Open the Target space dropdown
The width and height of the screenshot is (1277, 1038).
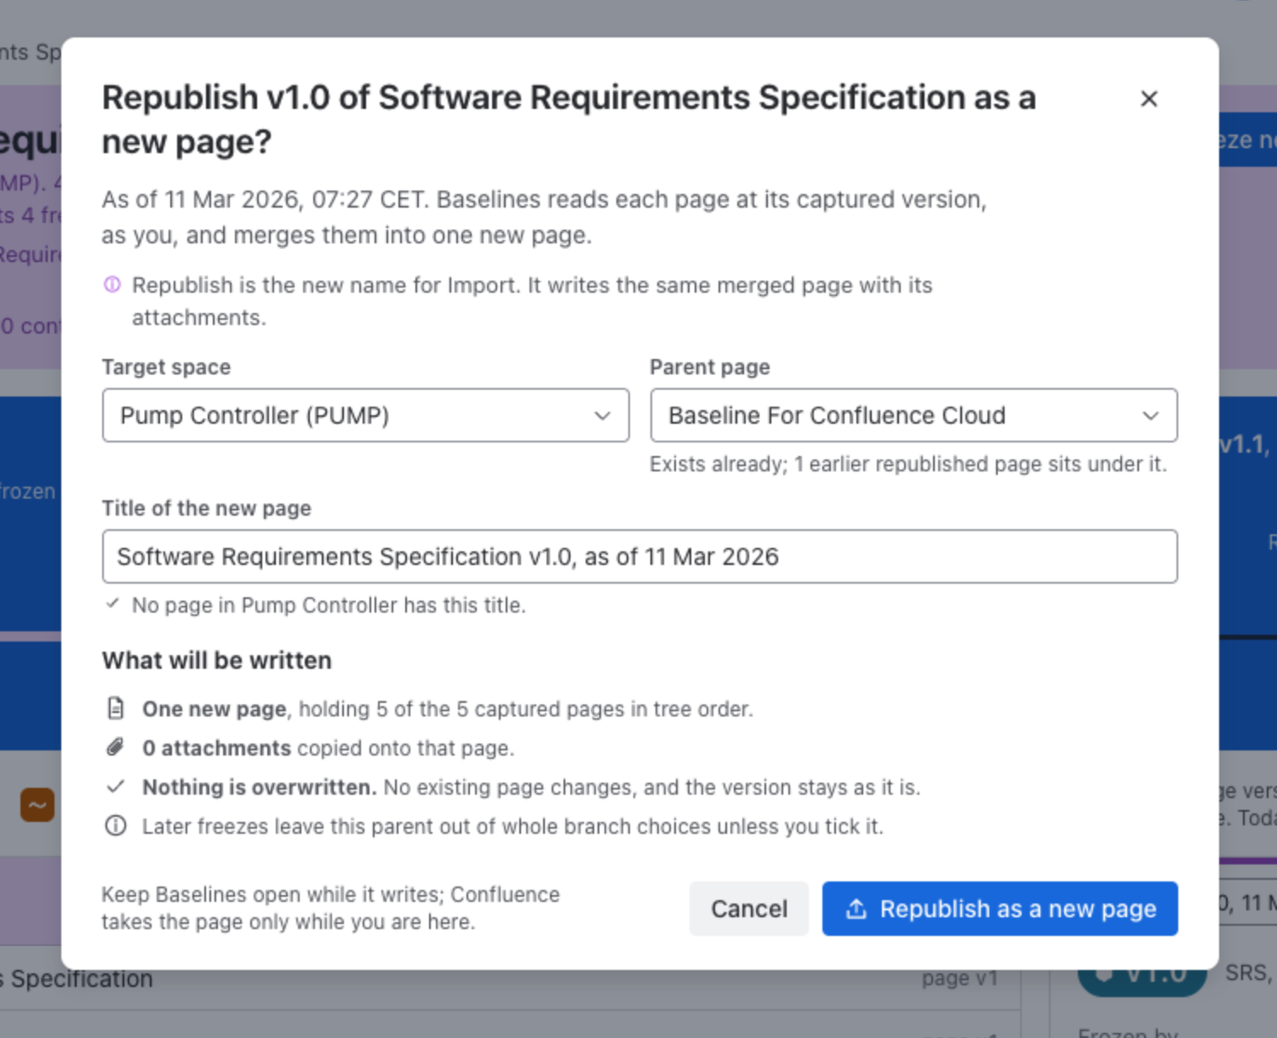coord(366,415)
